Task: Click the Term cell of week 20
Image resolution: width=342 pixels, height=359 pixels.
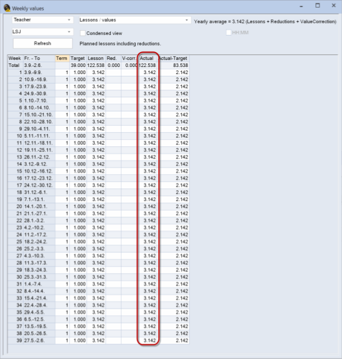Action: [62, 207]
